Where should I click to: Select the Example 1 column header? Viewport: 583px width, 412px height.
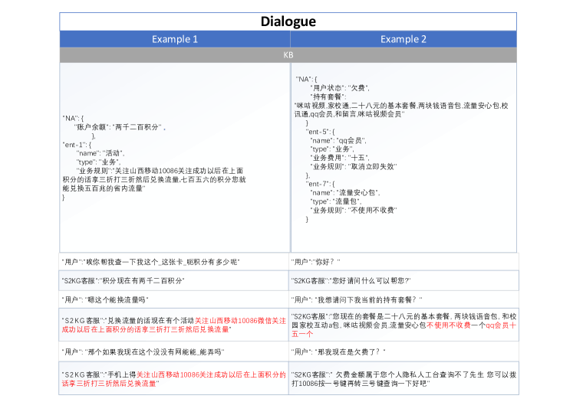[x=175, y=39]
